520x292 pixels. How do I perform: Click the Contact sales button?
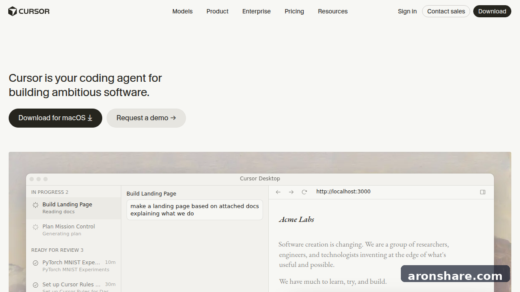446,11
